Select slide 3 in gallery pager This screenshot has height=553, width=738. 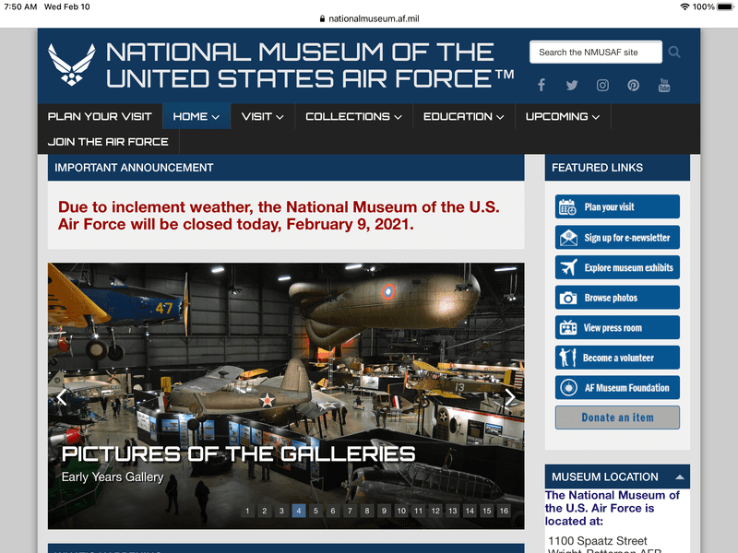point(281,511)
